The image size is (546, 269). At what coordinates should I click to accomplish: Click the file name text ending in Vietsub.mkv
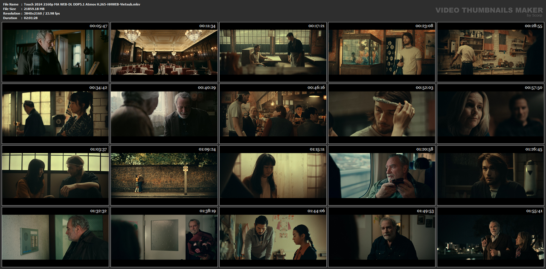(82, 4)
